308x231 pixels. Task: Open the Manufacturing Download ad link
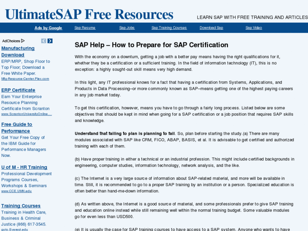(18, 52)
